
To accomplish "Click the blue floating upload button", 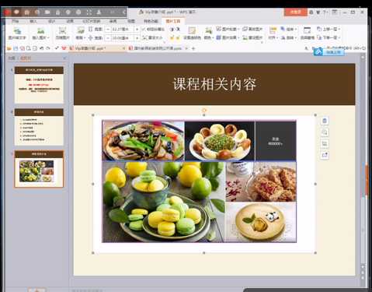I will pyautogui.click(x=329, y=52).
